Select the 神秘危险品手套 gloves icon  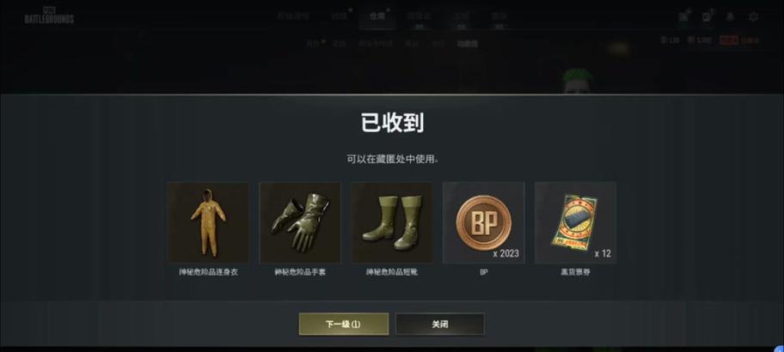(x=300, y=222)
